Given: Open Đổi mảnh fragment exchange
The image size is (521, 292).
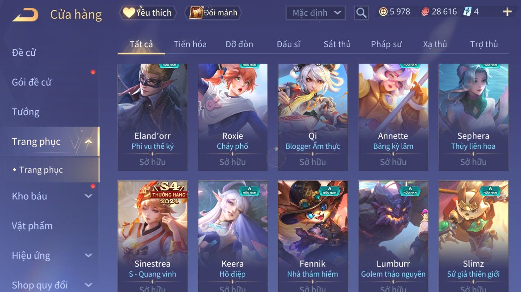Looking at the screenshot, I should (213, 13).
